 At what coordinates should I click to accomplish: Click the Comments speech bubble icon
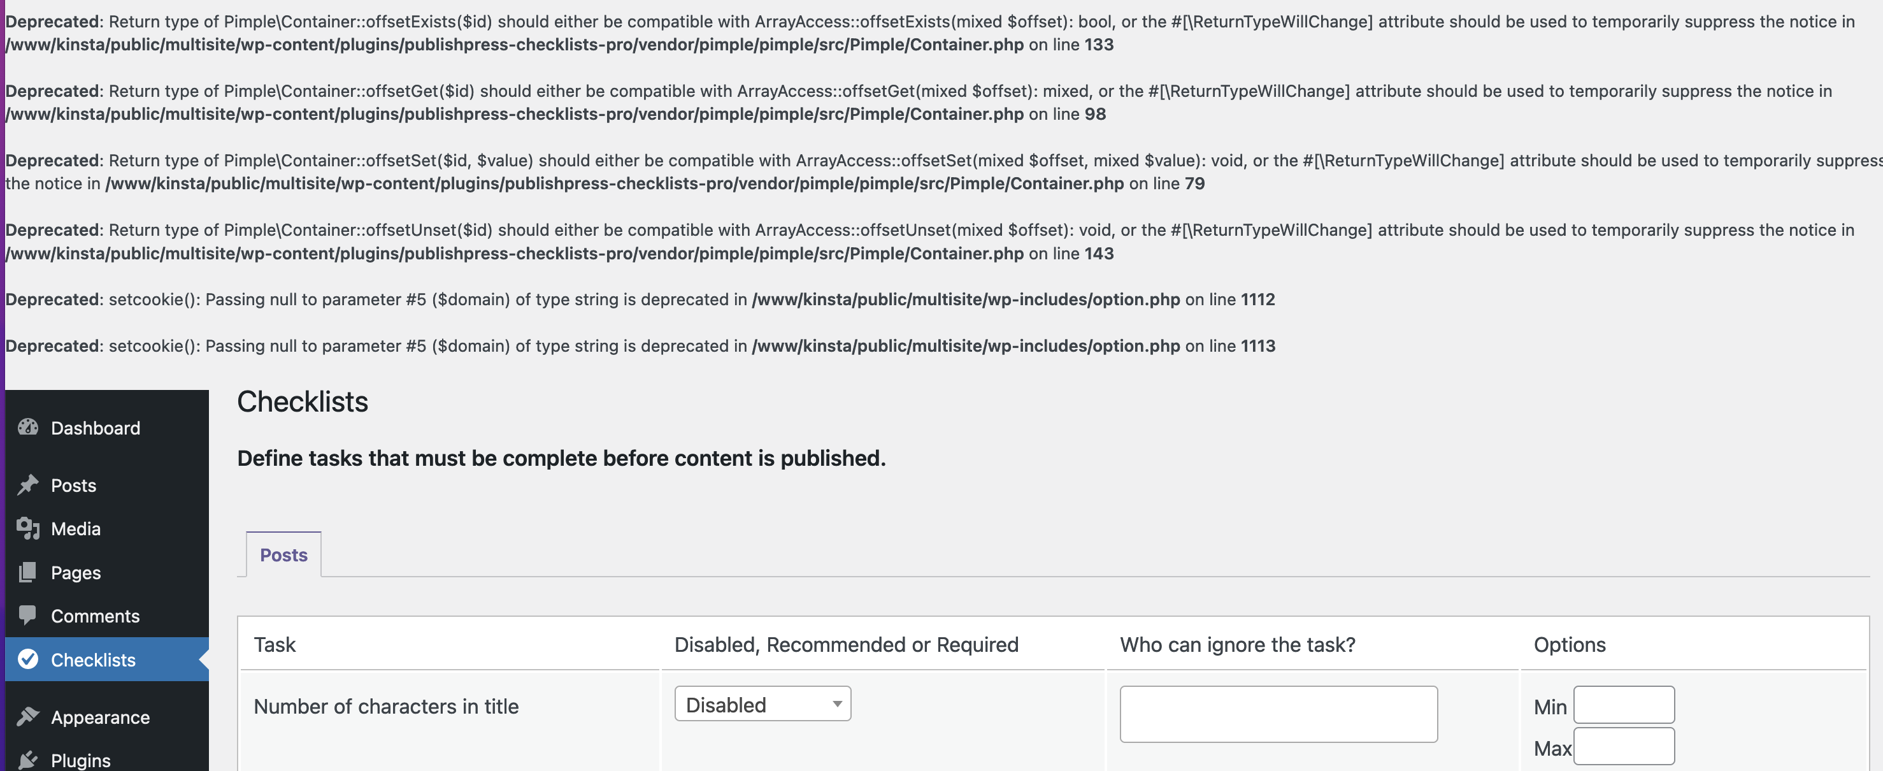pos(28,615)
